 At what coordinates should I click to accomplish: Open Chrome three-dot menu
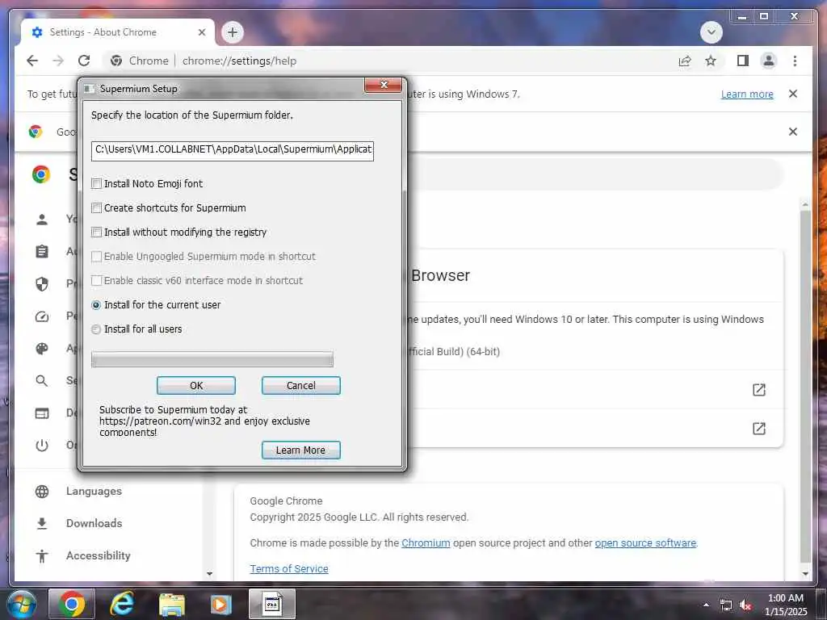coord(795,61)
